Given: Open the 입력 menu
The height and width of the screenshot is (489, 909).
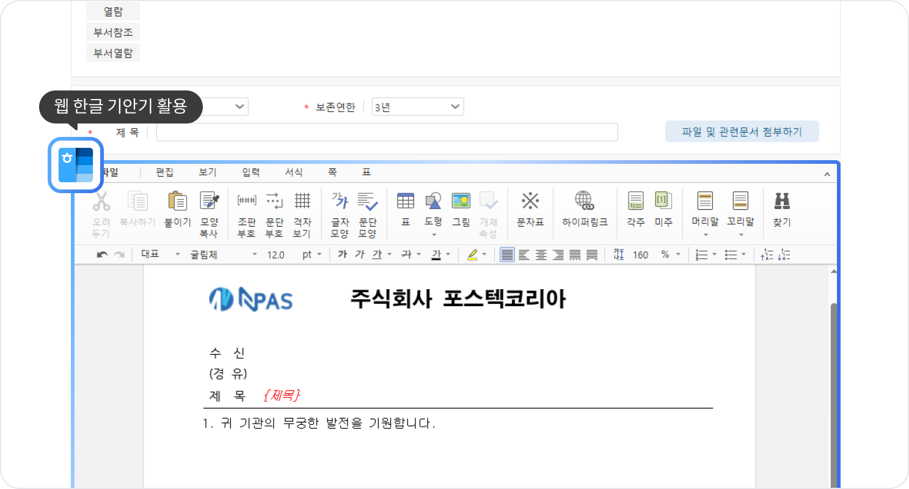Looking at the screenshot, I should (251, 172).
